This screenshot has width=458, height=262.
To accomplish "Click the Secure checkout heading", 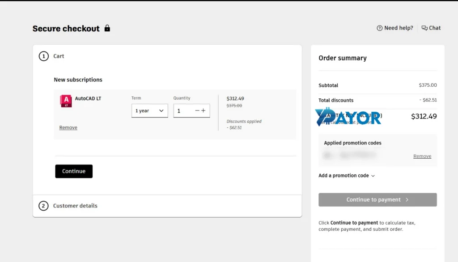I will (x=66, y=28).
